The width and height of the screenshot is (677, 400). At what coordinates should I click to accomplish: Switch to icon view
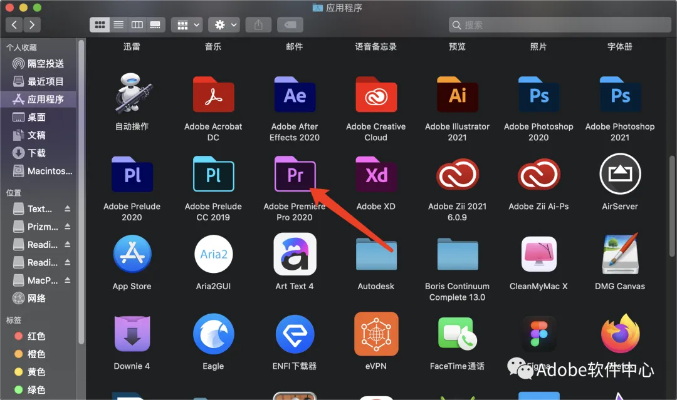(99, 25)
